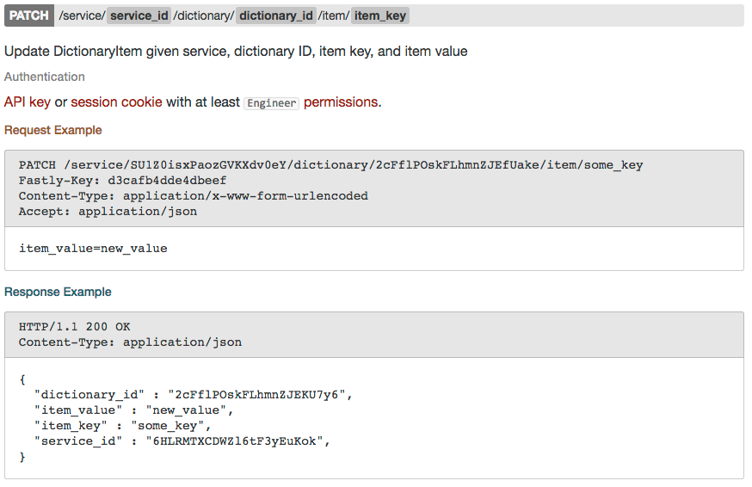This screenshot has width=752, height=487.
Task: Click the Request Example heading
Action: tap(53, 130)
